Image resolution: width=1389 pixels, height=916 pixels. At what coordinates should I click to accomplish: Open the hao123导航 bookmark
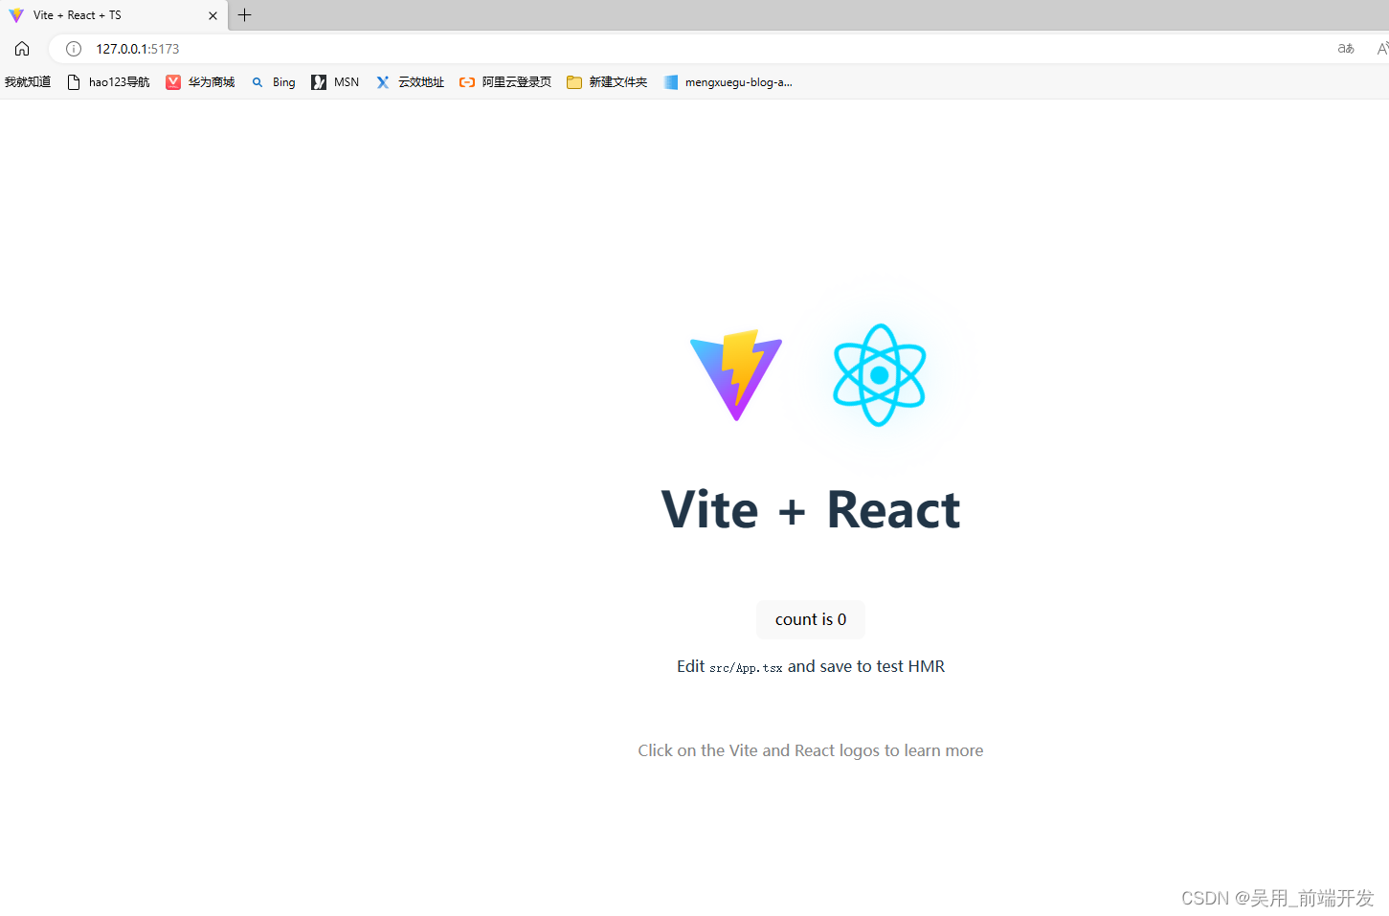(108, 82)
